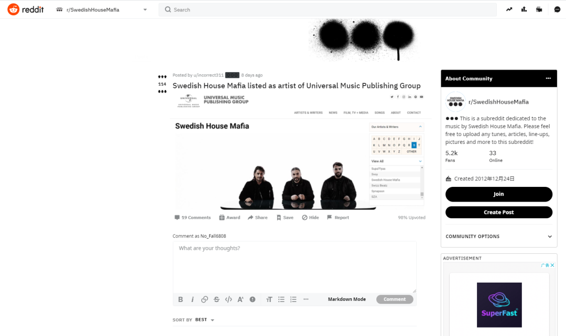
Task: Insert a link using the link icon
Action: point(204,299)
